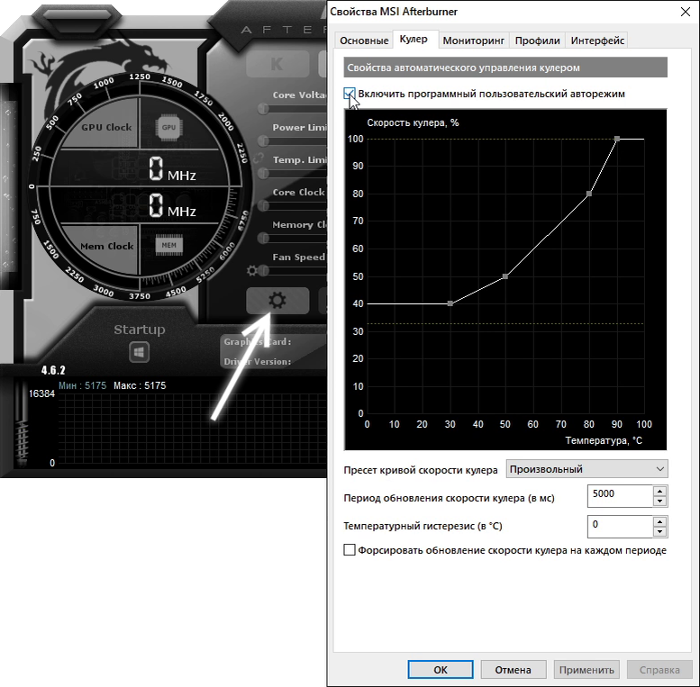Decrease the fan speed update period value
The height and width of the screenshot is (687, 700).
click(x=659, y=501)
